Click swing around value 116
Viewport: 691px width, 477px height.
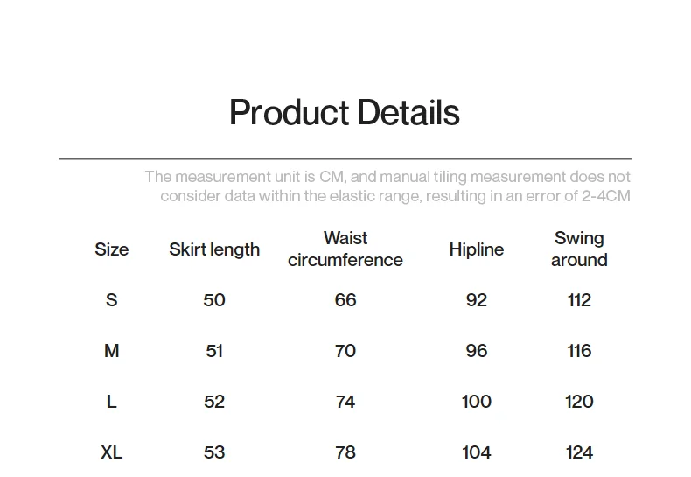pos(579,351)
